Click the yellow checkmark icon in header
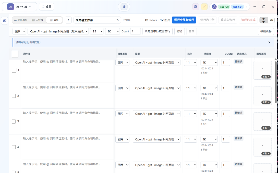Viewport: 278px width, 173px height. (204, 7)
